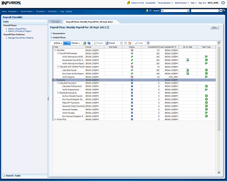Click the Return to Trial icon
Viewport: 227px width, 182px height.
click(x=128, y=3)
